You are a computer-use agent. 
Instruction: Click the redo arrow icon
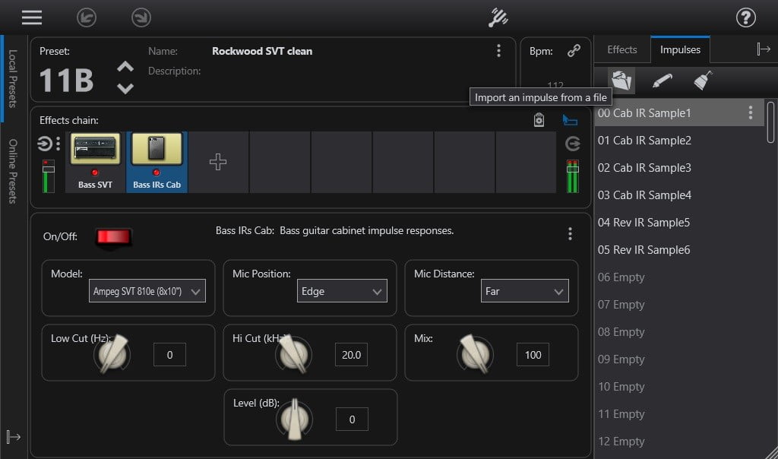pos(141,17)
